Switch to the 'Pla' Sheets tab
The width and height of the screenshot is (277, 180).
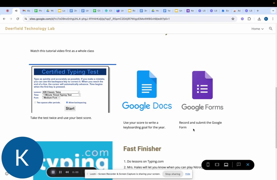[38, 11]
